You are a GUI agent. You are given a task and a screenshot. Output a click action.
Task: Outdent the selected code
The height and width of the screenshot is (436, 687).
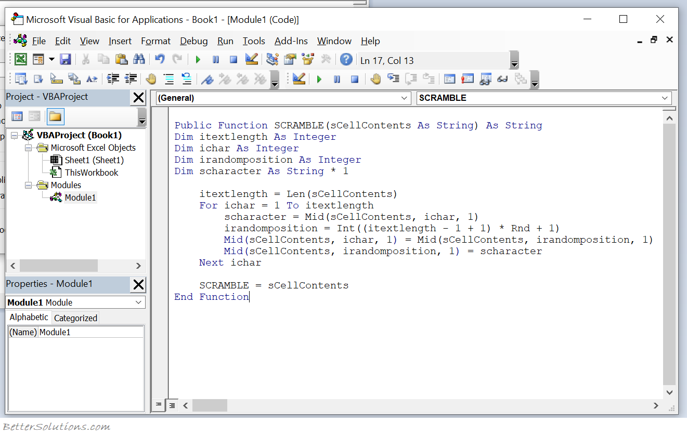(x=131, y=79)
